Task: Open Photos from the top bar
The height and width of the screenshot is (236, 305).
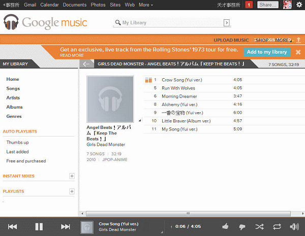Action: point(98,5)
